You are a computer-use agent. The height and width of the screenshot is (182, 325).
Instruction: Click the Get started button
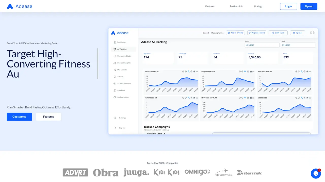tap(19, 117)
